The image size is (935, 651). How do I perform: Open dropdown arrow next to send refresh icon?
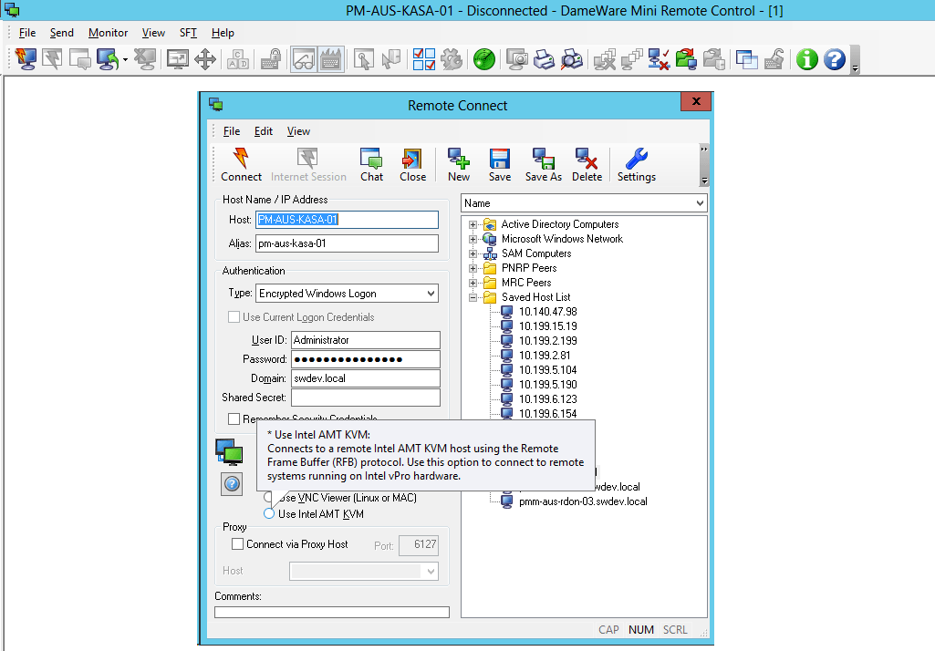[125, 59]
